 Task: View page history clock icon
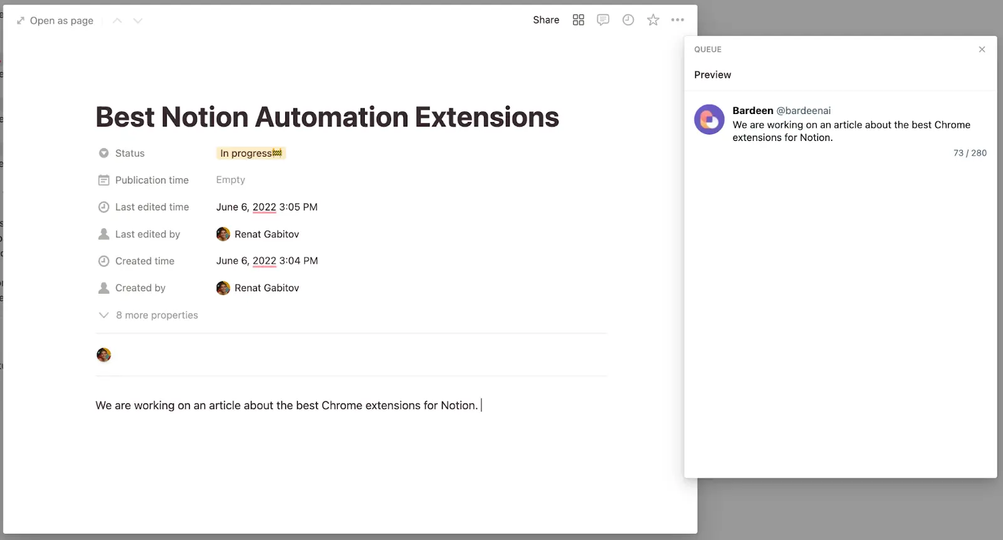[628, 20]
